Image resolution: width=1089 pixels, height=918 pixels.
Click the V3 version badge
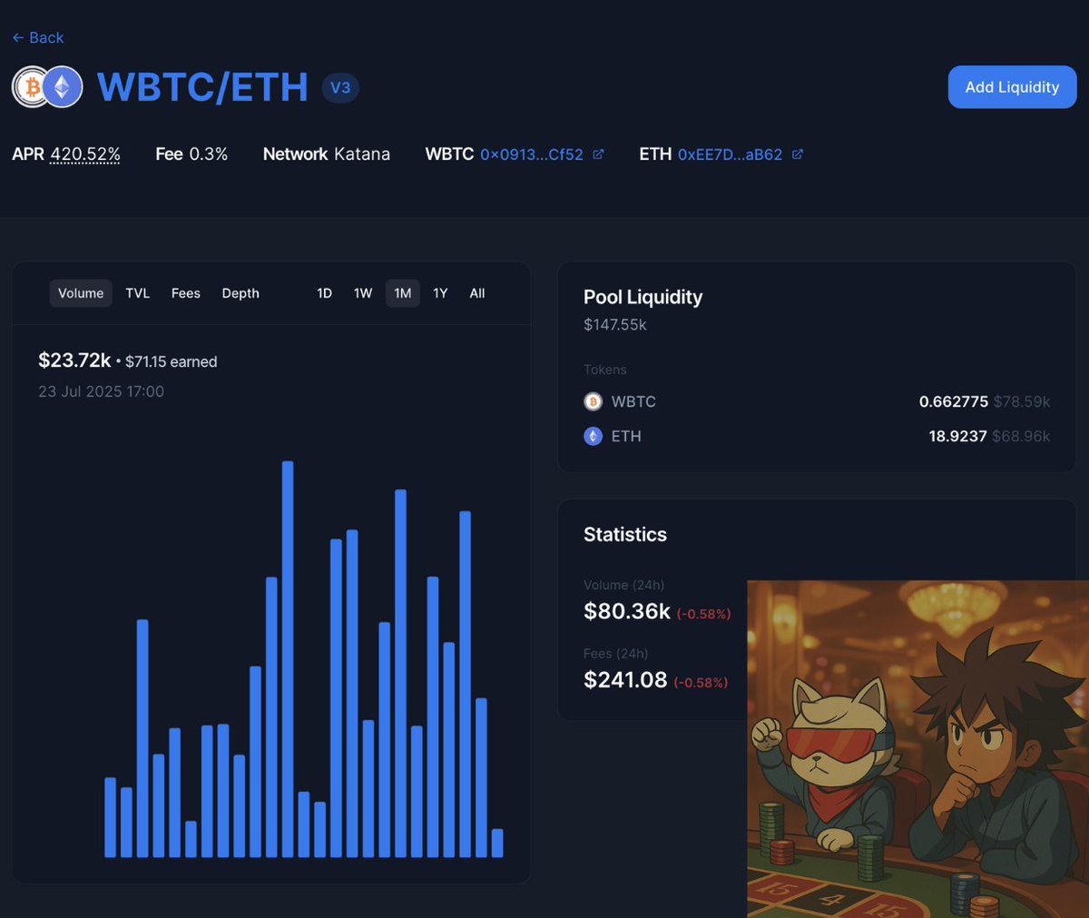tap(340, 88)
